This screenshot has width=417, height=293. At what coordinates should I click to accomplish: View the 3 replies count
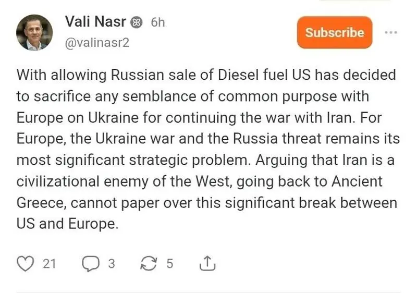[112, 264]
